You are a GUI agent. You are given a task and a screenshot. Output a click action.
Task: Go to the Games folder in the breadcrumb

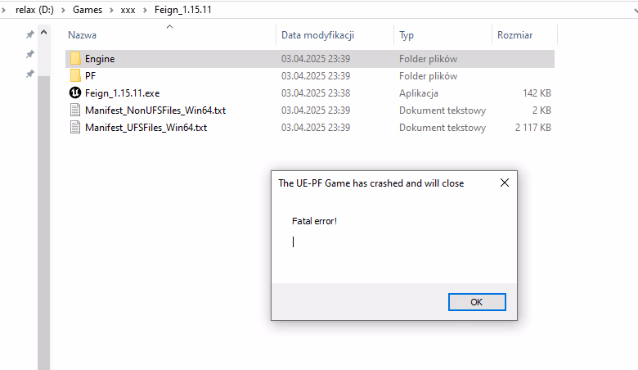pyautogui.click(x=88, y=10)
